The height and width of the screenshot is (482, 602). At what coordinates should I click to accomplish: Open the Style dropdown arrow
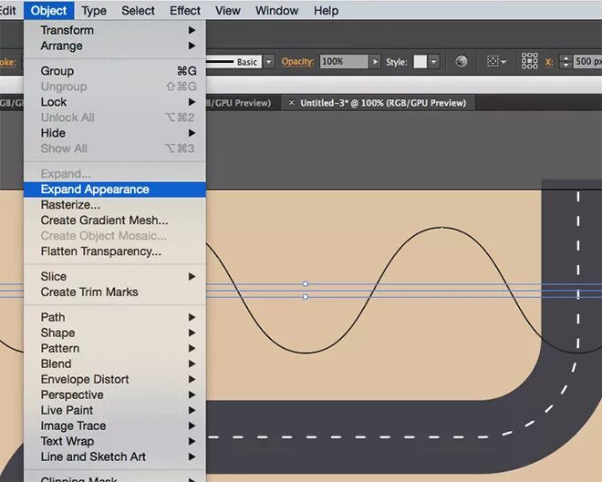434,62
